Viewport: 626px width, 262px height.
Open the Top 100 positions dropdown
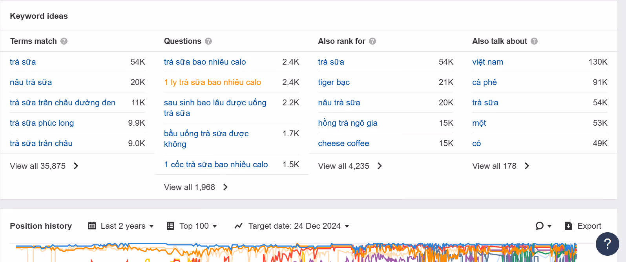click(192, 226)
